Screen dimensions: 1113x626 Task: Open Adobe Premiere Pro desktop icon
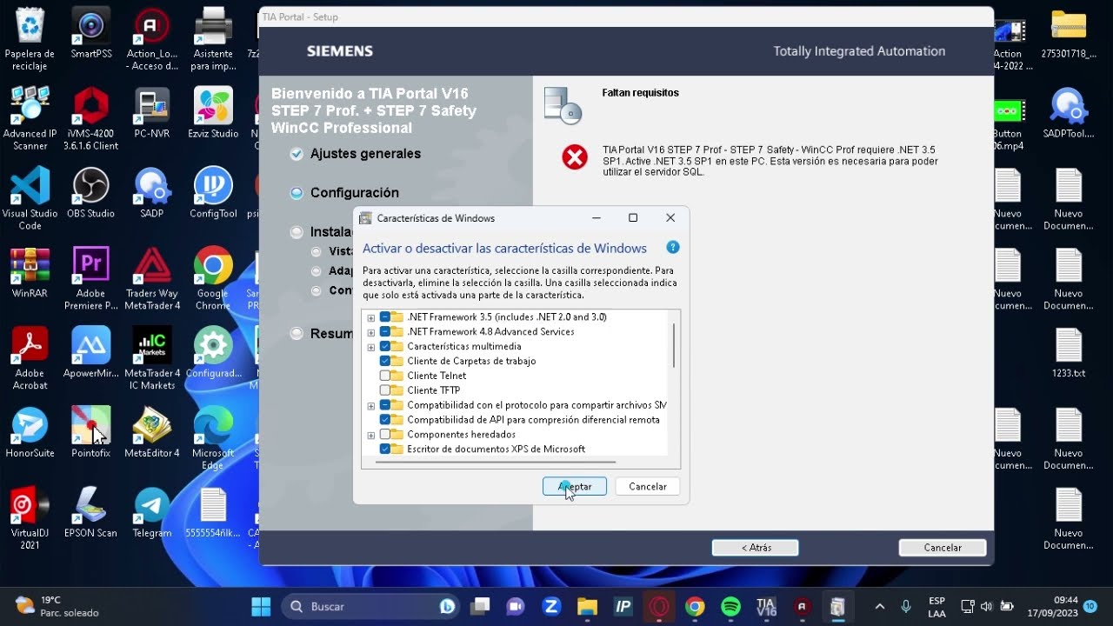tap(91, 279)
